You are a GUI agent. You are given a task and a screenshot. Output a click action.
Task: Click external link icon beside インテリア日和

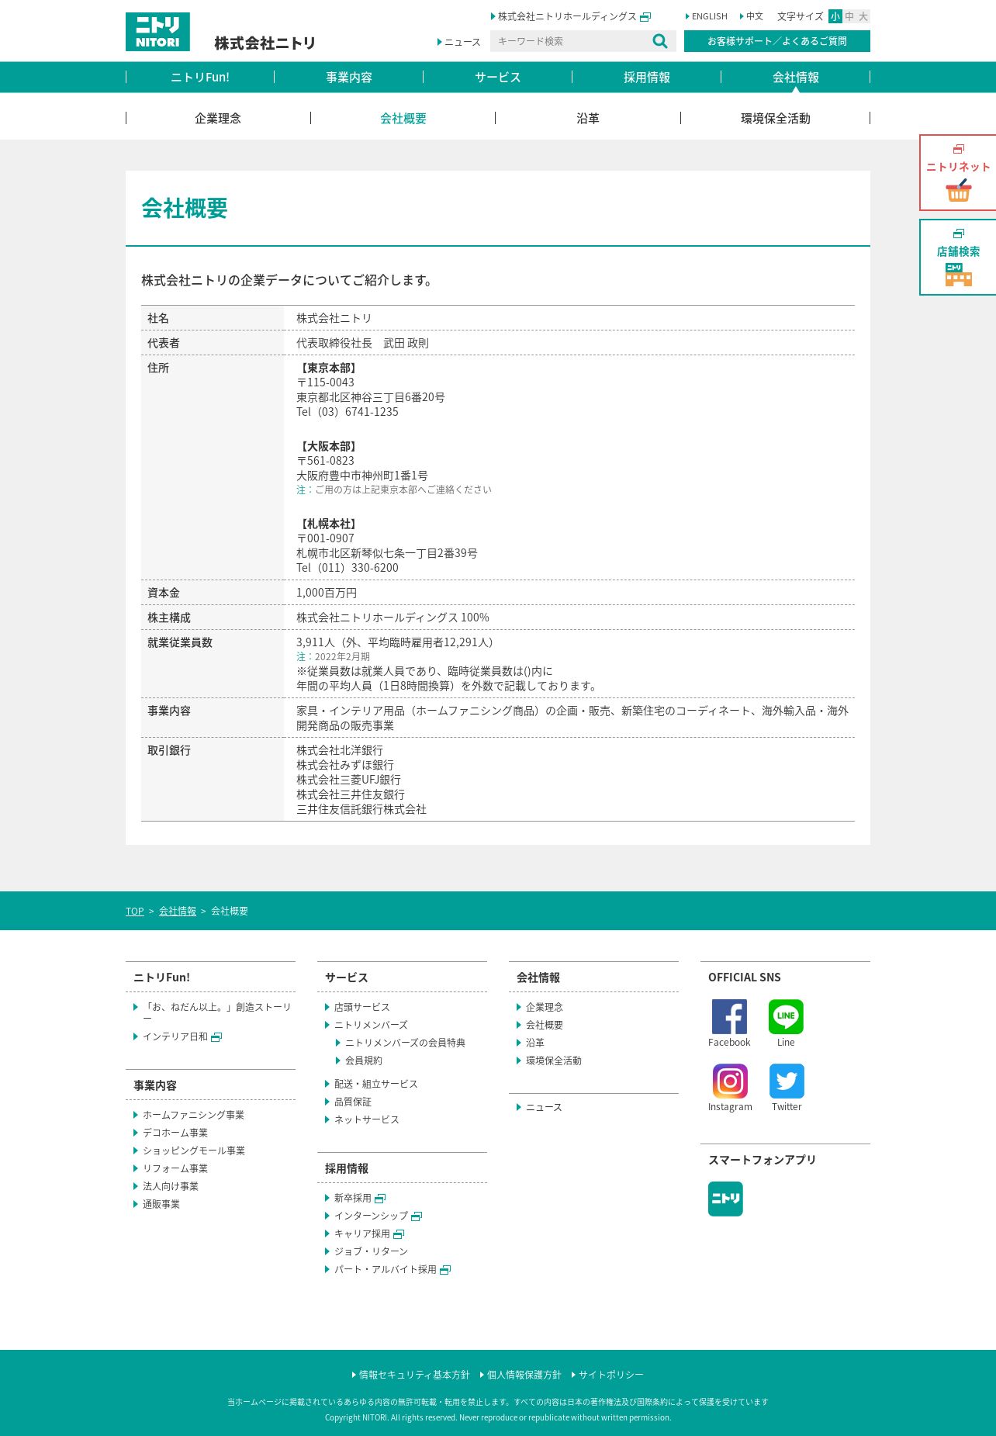[216, 1037]
